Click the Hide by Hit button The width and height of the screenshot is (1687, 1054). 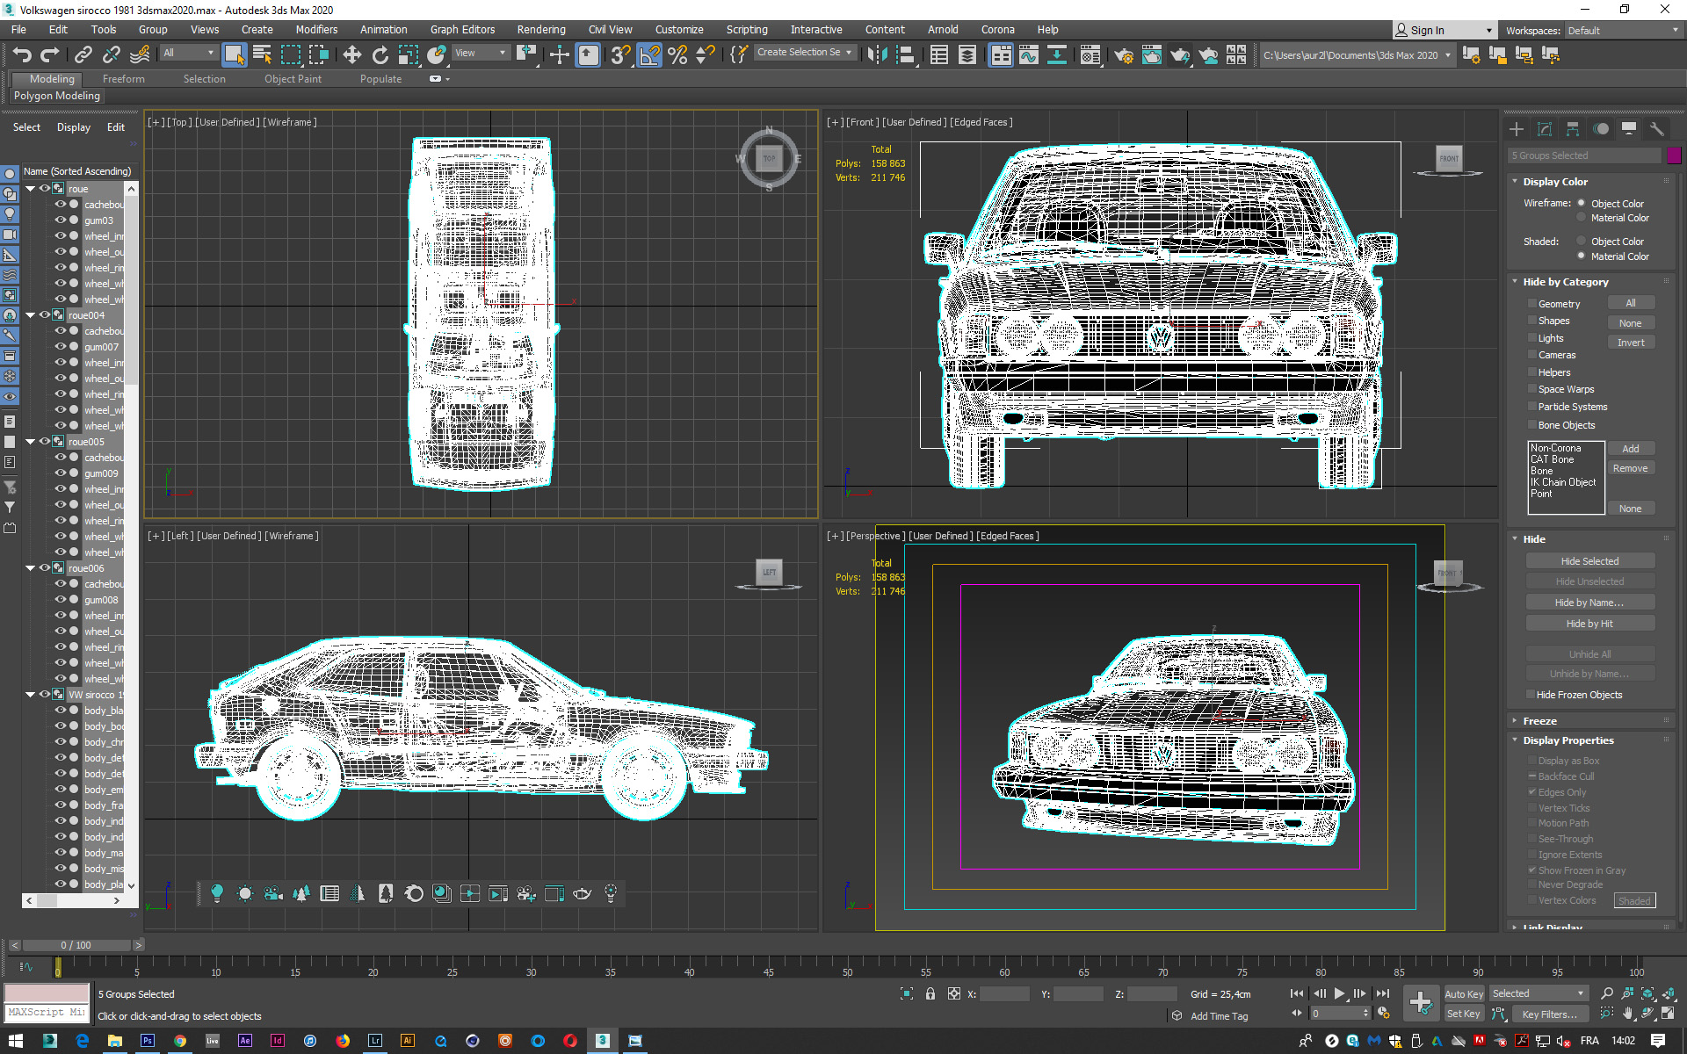1589,624
